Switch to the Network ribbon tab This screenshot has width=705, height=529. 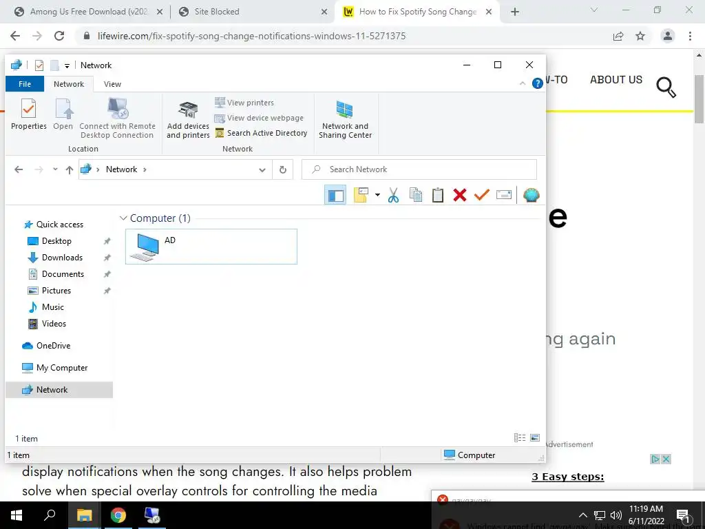[69, 84]
